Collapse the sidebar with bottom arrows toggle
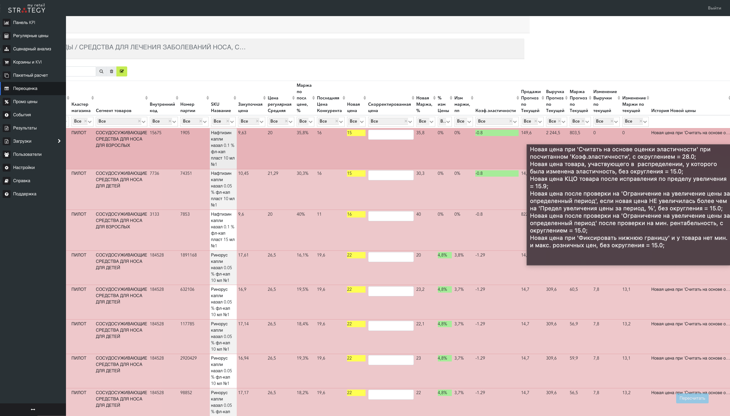The height and width of the screenshot is (416, 730). (x=33, y=409)
